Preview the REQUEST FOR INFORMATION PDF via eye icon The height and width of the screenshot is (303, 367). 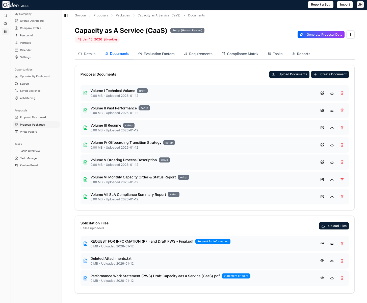322,243
